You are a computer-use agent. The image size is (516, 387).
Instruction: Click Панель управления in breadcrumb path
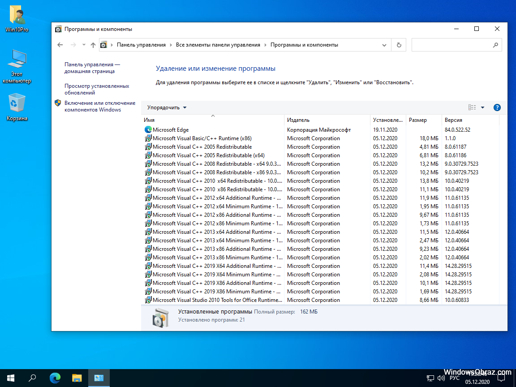(x=141, y=45)
